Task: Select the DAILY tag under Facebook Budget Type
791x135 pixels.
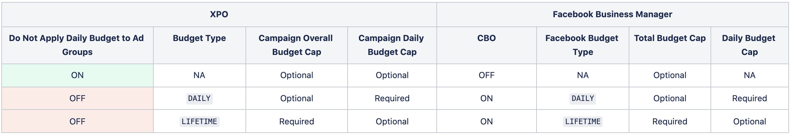Action: pyautogui.click(x=582, y=99)
